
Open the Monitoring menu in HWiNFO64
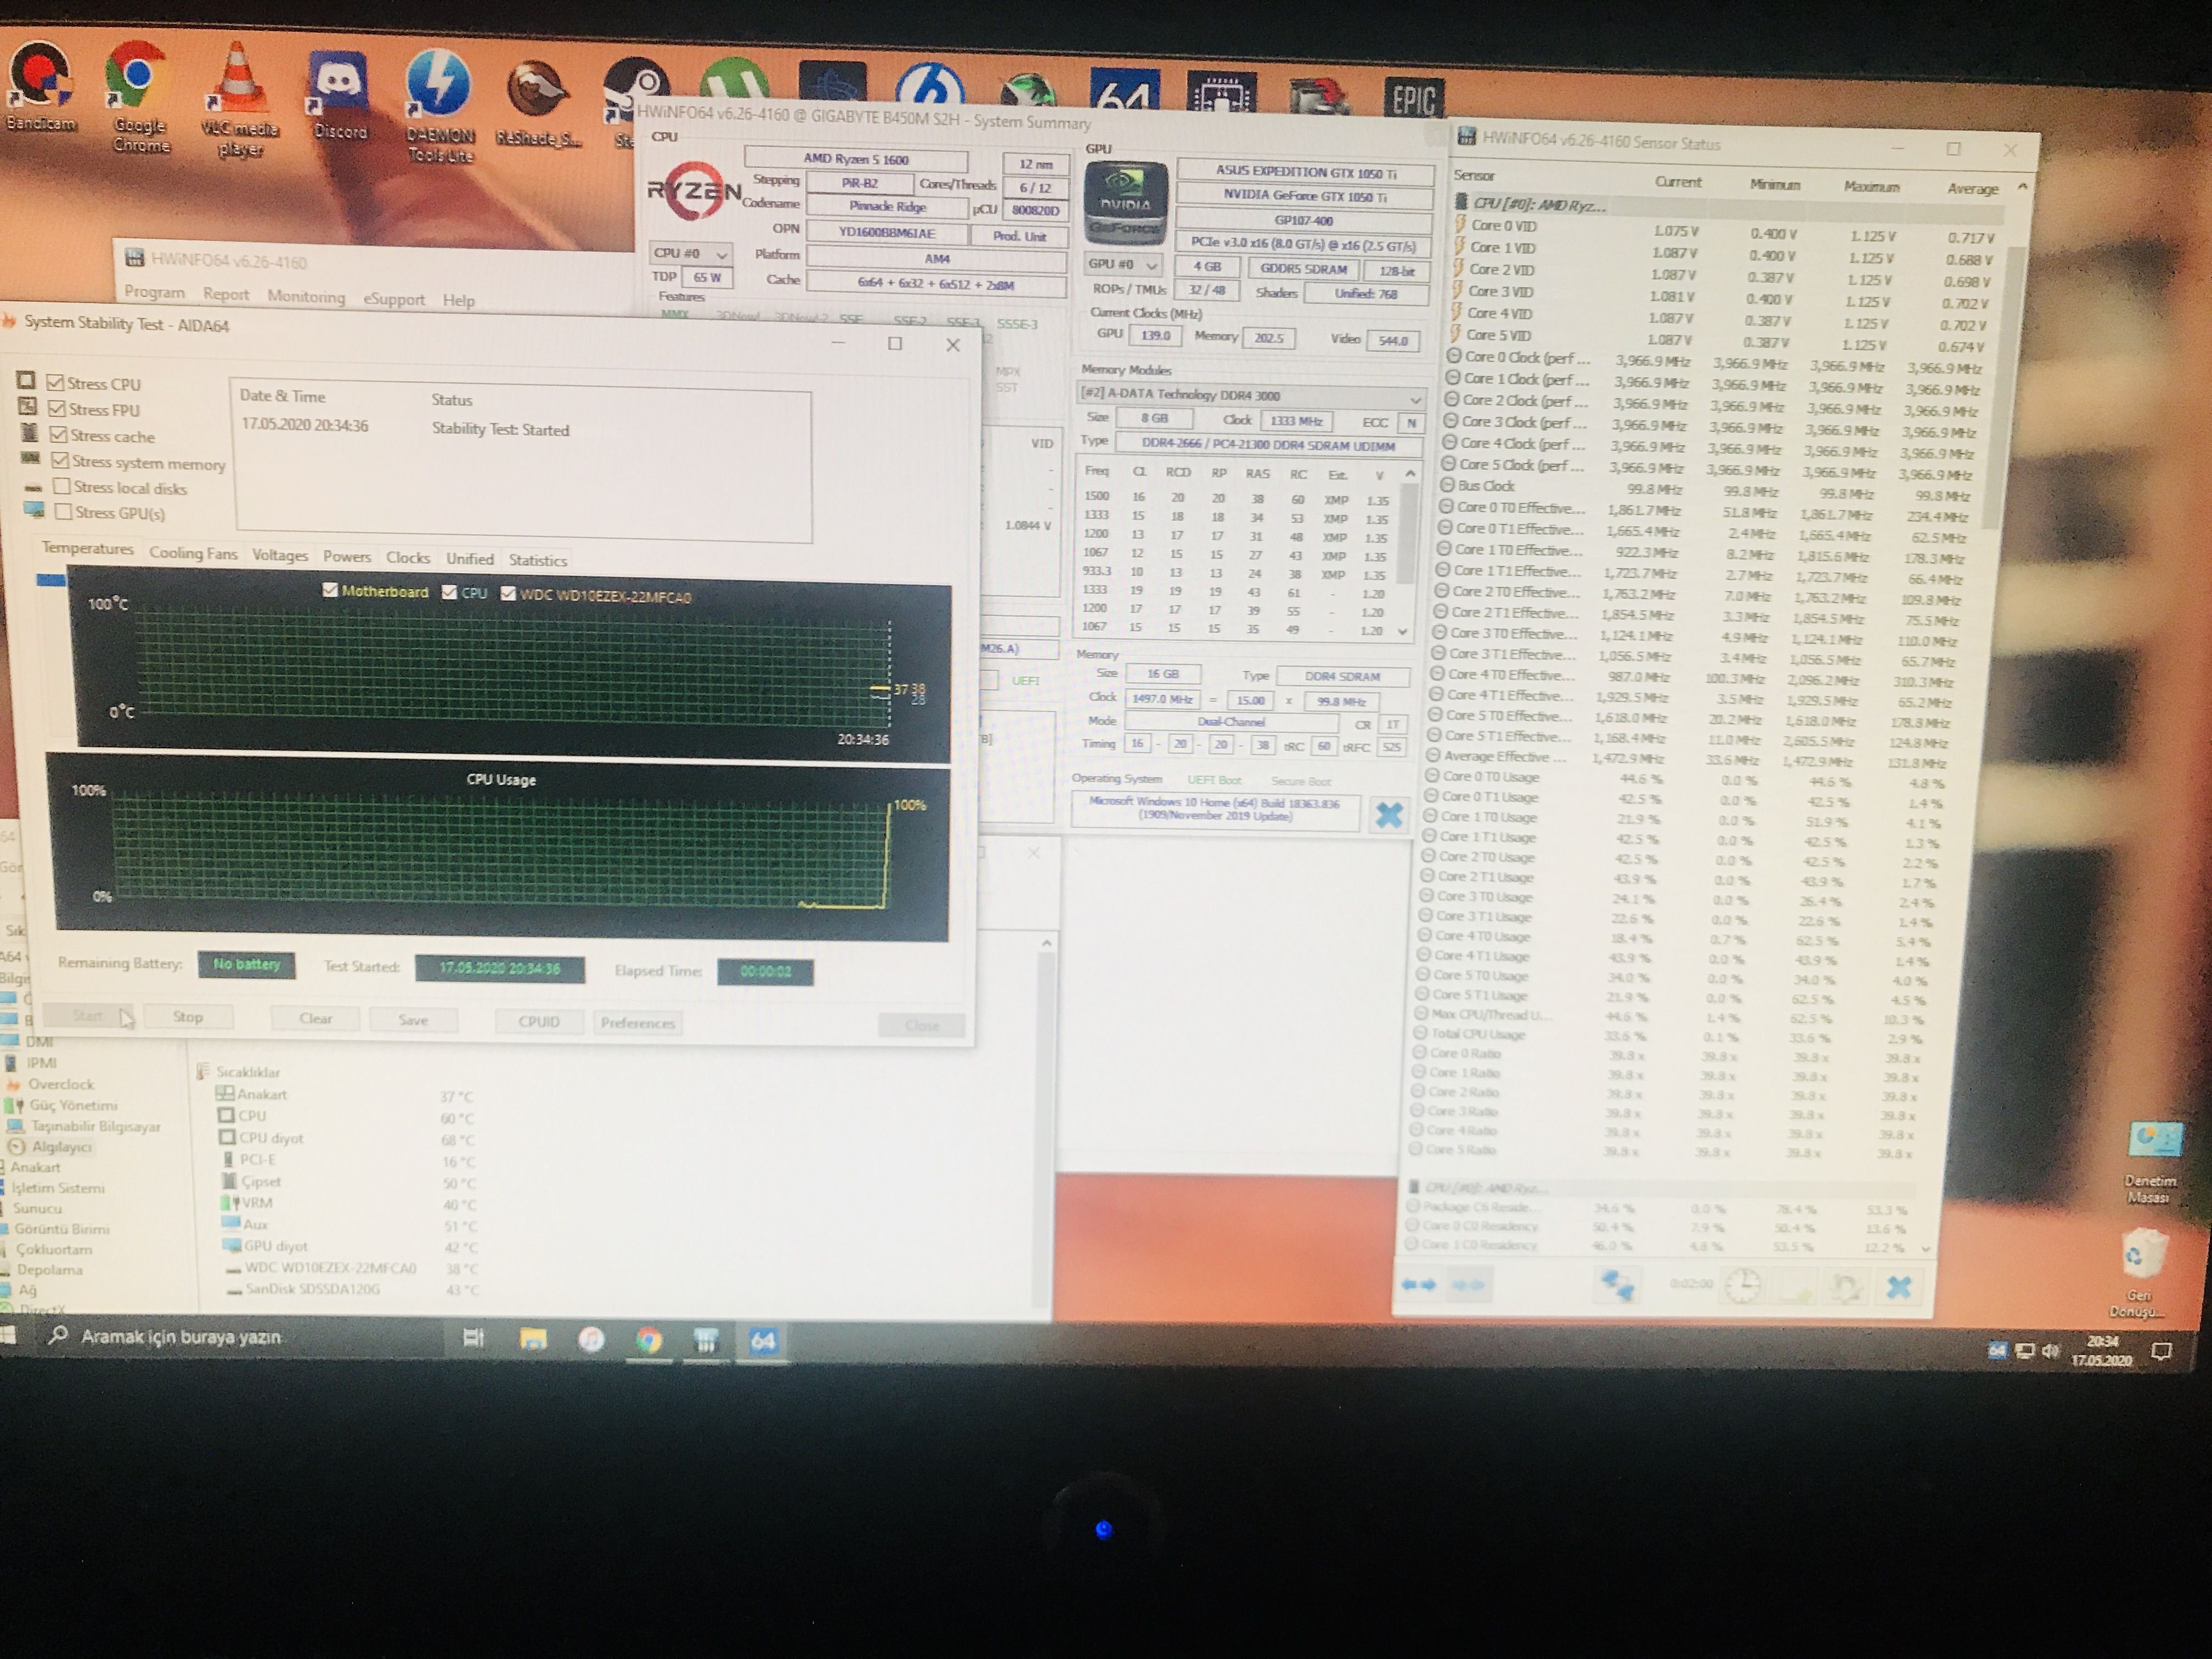[x=306, y=297]
